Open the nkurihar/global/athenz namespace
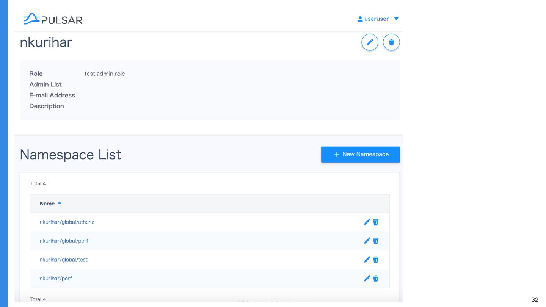Image resolution: width=546 pixels, height=307 pixels. pyautogui.click(x=67, y=222)
